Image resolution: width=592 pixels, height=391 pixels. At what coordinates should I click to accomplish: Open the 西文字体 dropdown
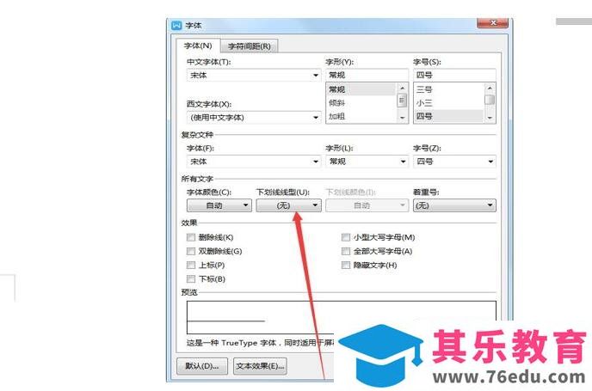click(x=254, y=117)
